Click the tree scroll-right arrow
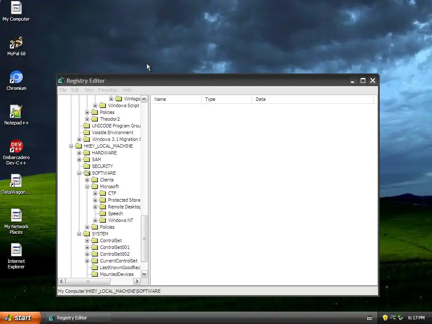The image size is (432, 324). click(137, 281)
